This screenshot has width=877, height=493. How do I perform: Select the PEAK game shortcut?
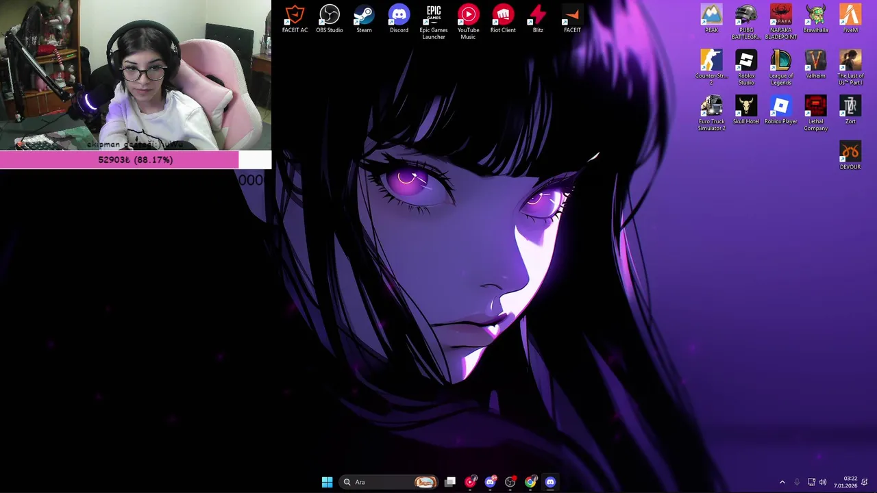pos(711,19)
